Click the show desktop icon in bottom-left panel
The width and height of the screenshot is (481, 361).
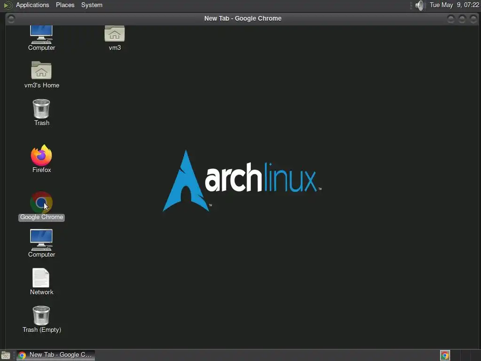click(x=6, y=355)
